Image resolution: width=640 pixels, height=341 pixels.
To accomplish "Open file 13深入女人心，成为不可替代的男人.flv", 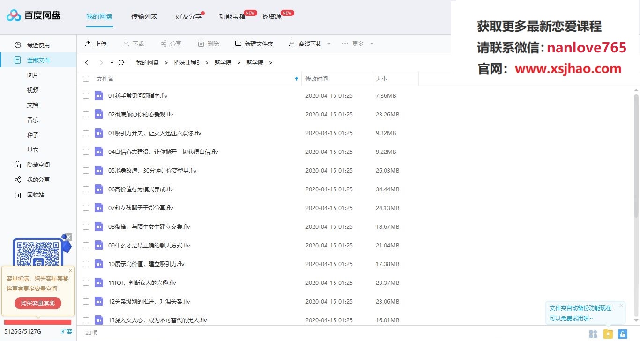I will pos(157,320).
